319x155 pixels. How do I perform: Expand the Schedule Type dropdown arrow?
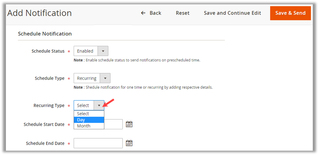[105, 78]
